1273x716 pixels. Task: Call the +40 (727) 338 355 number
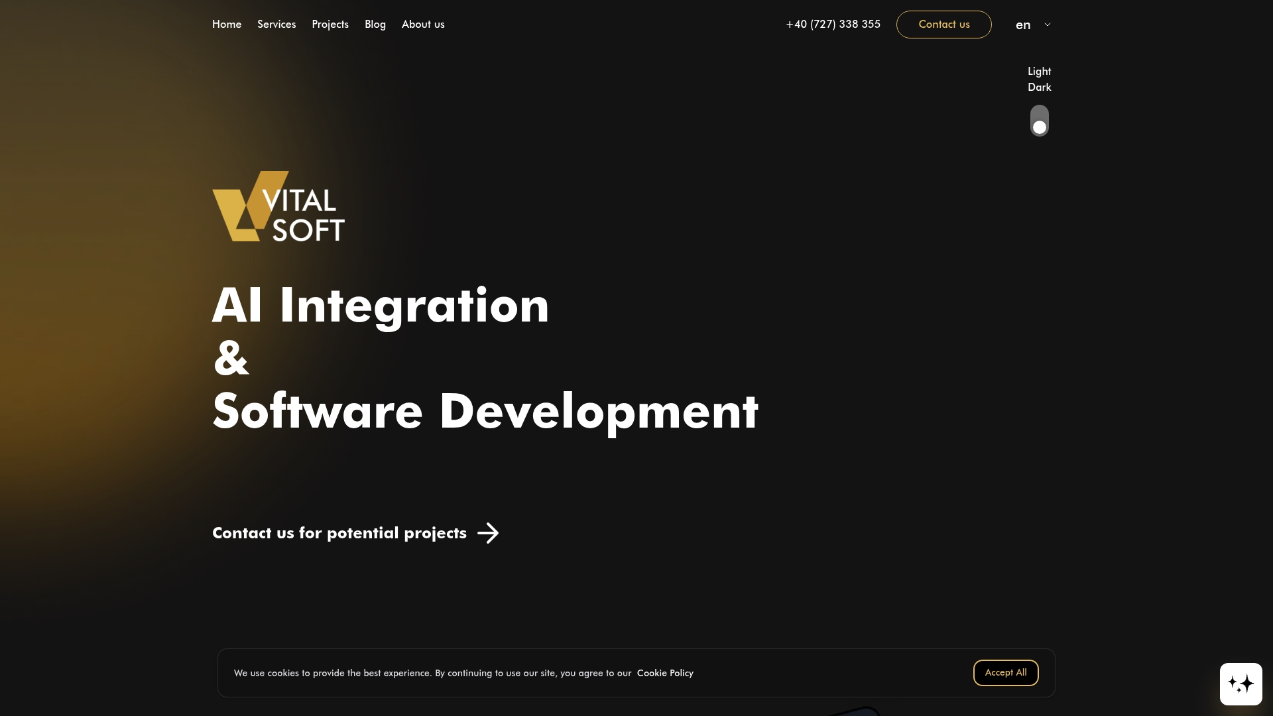point(833,25)
